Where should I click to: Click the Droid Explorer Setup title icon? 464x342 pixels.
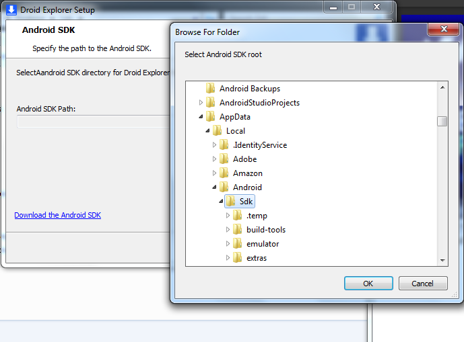click(x=11, y=9)
